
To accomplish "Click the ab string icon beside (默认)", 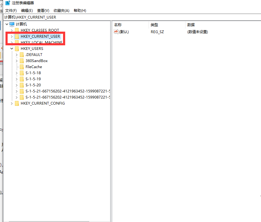I will [116, 32].
